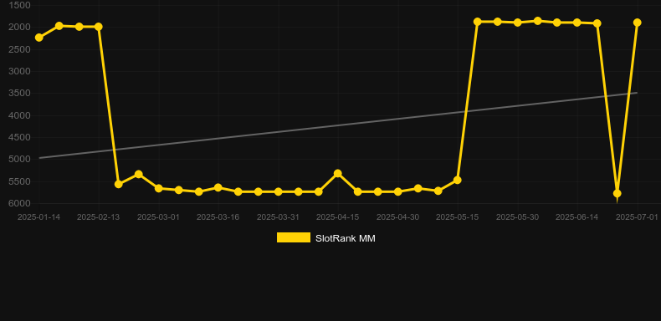This screenshot has width=661, height=321.
Task: Select the final data point at 2025-07-01
Action: [638, 23]
